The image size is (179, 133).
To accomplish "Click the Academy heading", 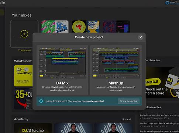I will pyautogui.click(x=21, y=119).
